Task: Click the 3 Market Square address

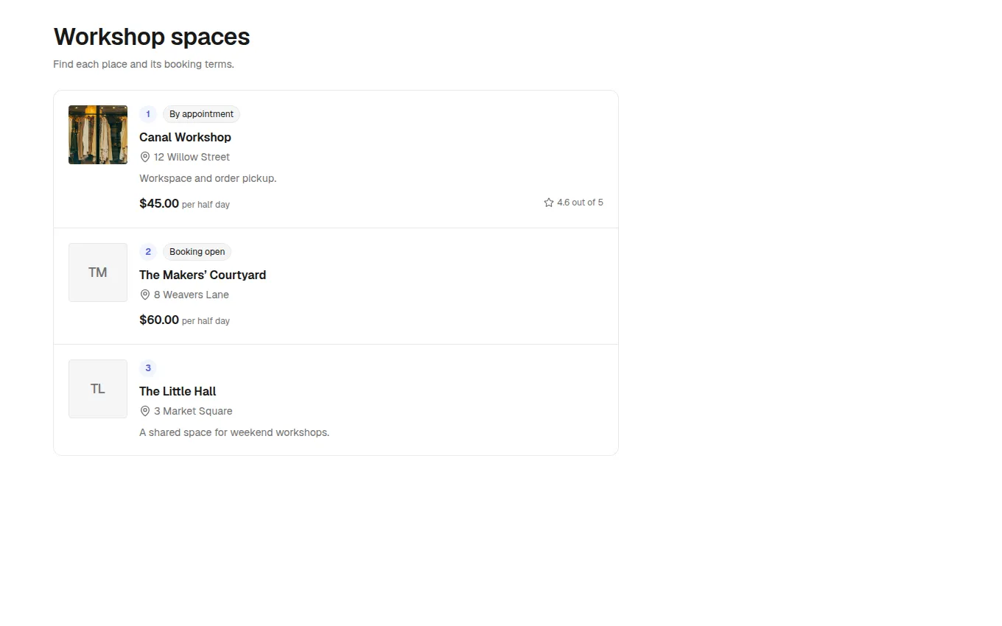Action: (x=193, y=411)
